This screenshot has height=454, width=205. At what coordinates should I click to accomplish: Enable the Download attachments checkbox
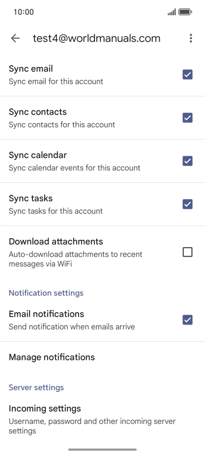(187, 253)
